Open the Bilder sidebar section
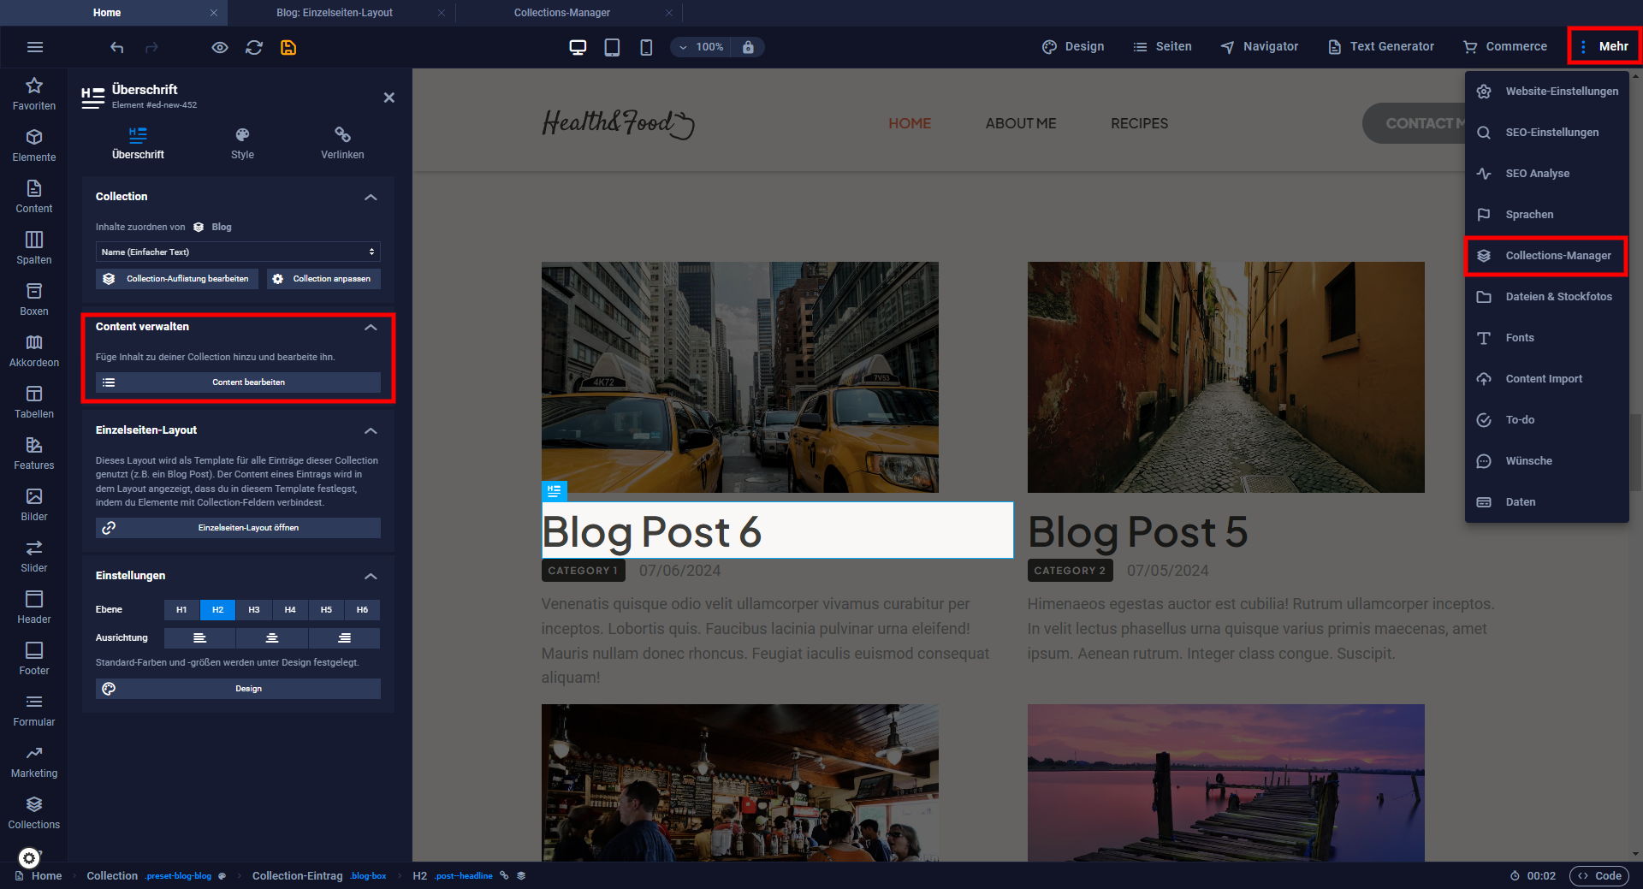The height and width of the screenshot is (889, 1643). tap(34, 505)
